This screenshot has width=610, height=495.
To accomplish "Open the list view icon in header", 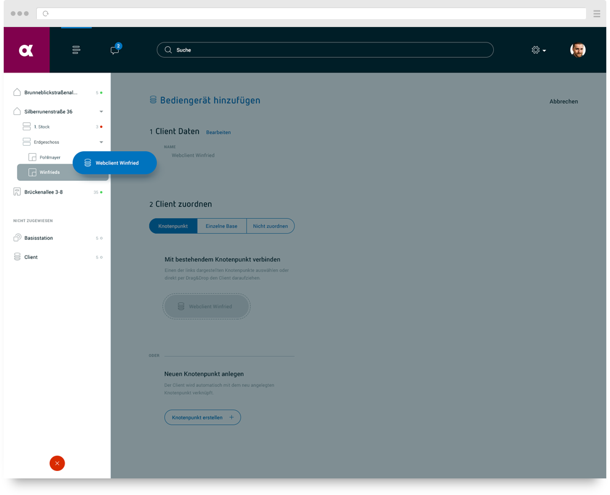I will 76,50.
